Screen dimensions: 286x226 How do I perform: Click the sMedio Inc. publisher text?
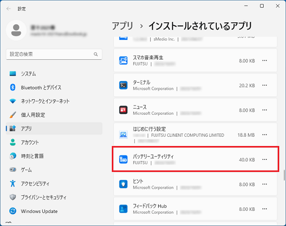[x=164, y=39]
